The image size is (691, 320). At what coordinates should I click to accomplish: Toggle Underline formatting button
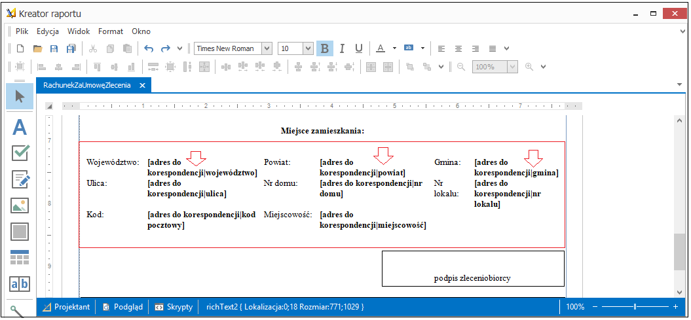pyautogui.click(x=359, y=48)
